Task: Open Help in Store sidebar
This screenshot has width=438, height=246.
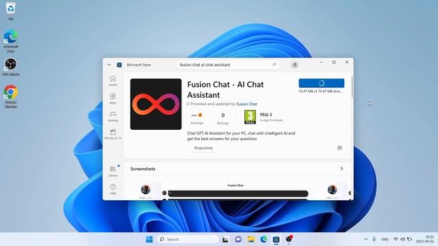Action: pyautogui.click(x=113, y=189)
